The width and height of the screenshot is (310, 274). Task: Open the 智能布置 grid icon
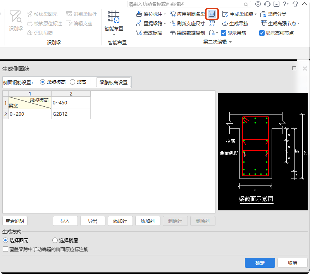114,17
